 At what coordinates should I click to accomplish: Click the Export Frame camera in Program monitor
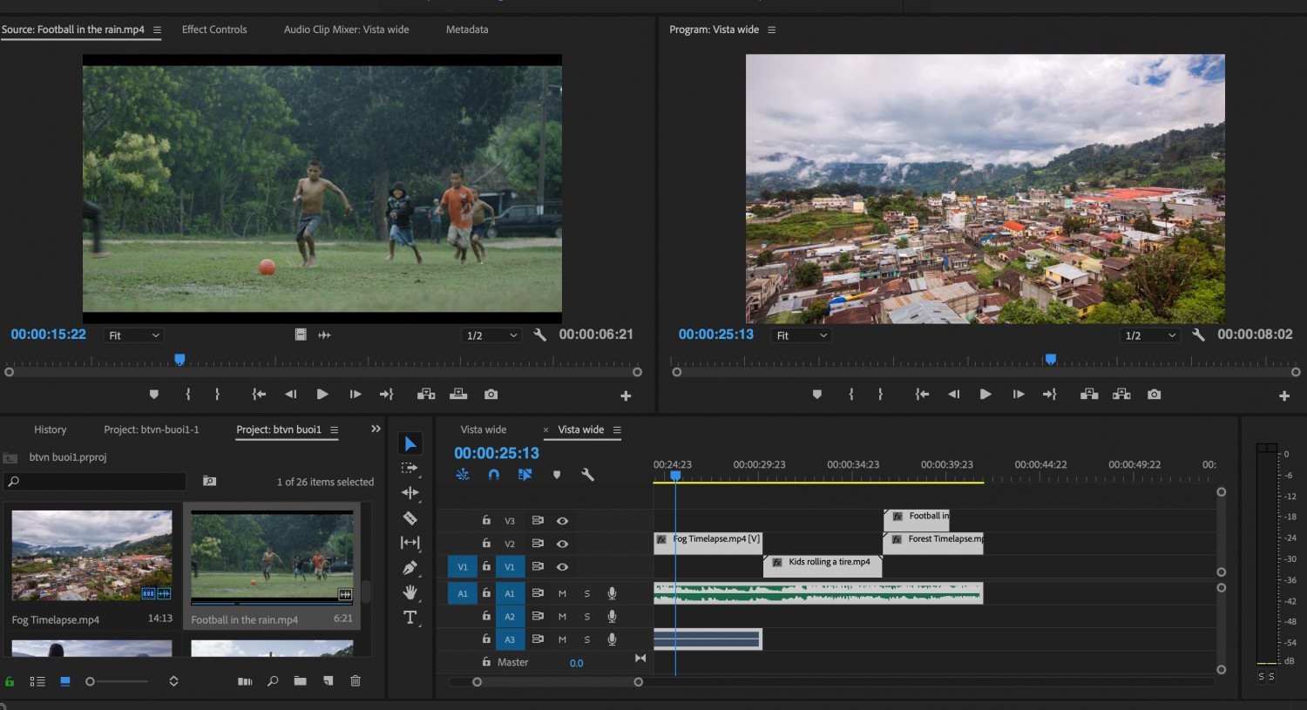(x=1154, y=395)
